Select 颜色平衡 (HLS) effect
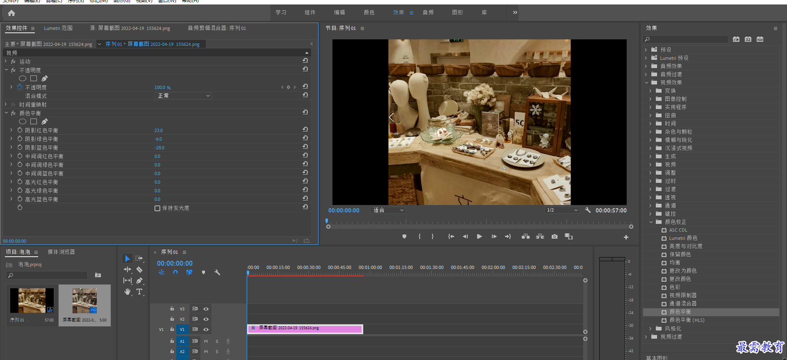Viewport: 787px width, 360px height. [x=687, y=320]
